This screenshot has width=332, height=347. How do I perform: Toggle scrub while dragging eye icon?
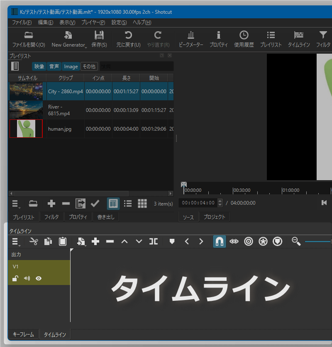pyautogui.click(x=234, y=241)
